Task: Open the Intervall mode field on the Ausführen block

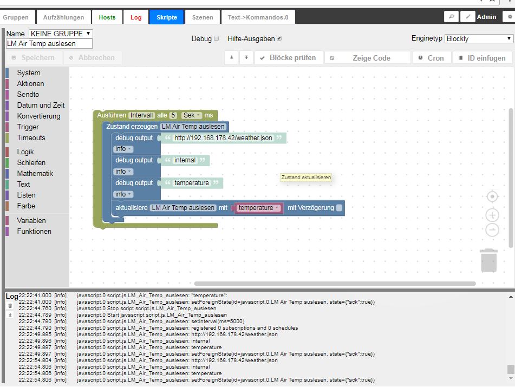Action: 141,115
